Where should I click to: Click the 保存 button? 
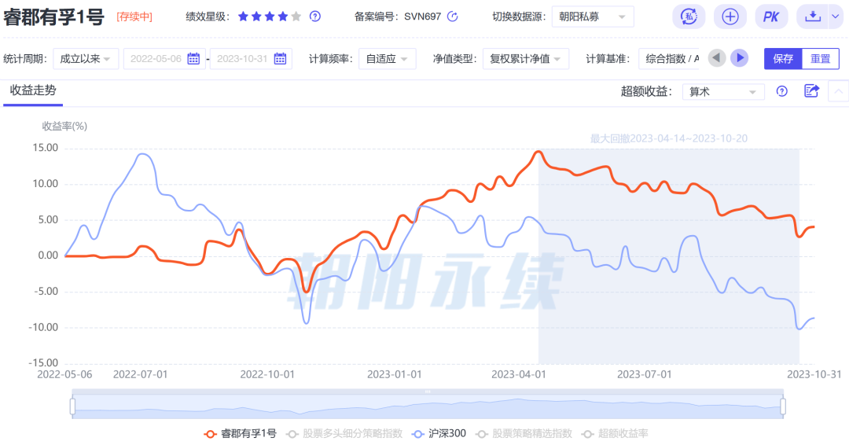[783, 58]
